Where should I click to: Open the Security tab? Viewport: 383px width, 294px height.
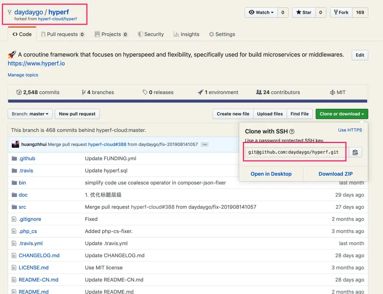click(151, 34)
